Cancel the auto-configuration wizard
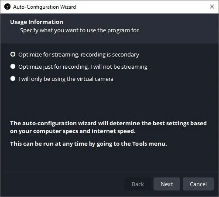 pos(198,184)
